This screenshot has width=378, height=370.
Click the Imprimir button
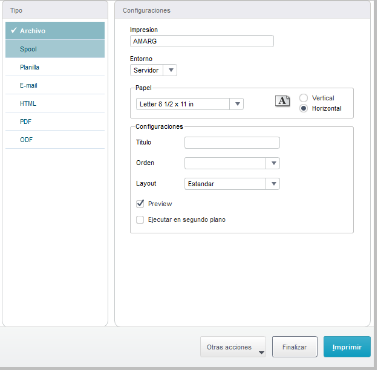[x=347, y=347]
